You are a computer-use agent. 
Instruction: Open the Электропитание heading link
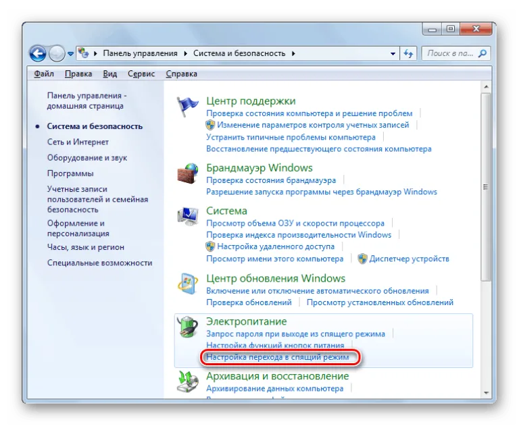(x=246, y=321)
